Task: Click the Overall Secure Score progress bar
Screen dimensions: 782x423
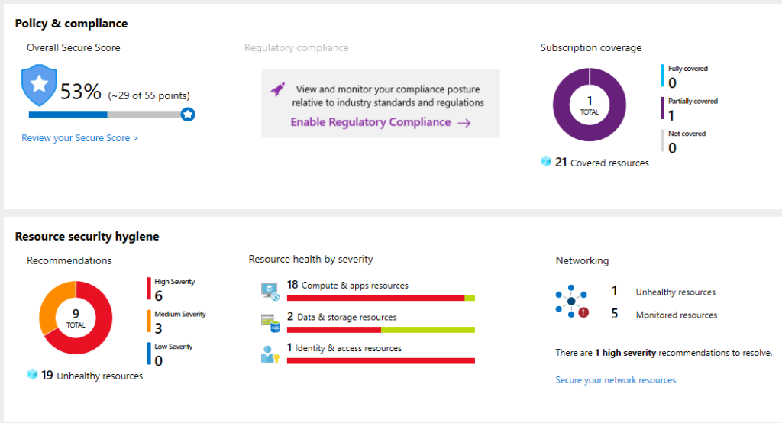Action: pos(105,115)
